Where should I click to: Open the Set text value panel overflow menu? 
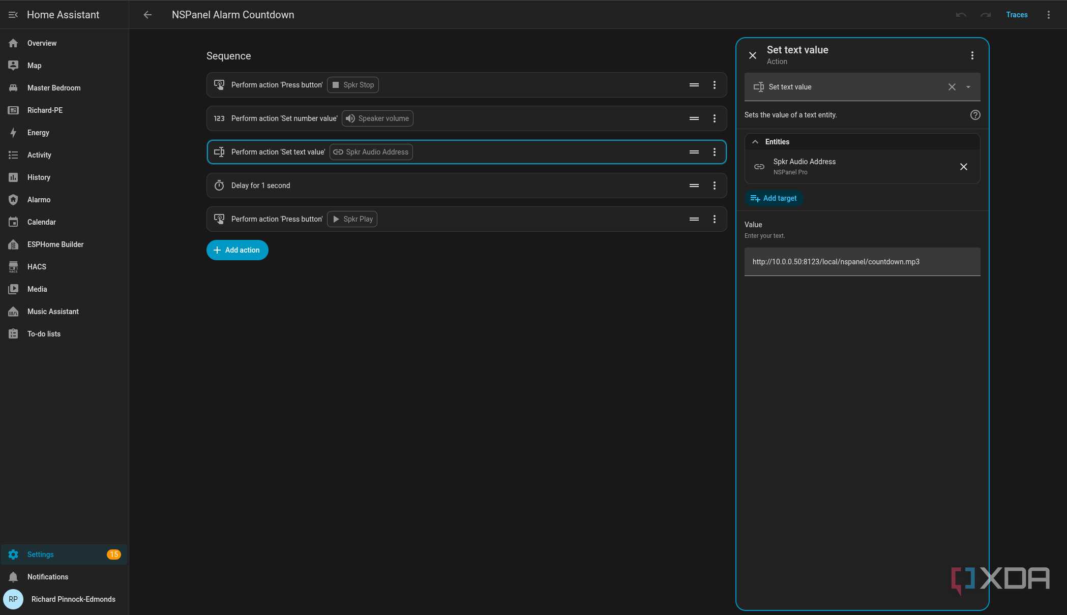[x=972, y=55]
